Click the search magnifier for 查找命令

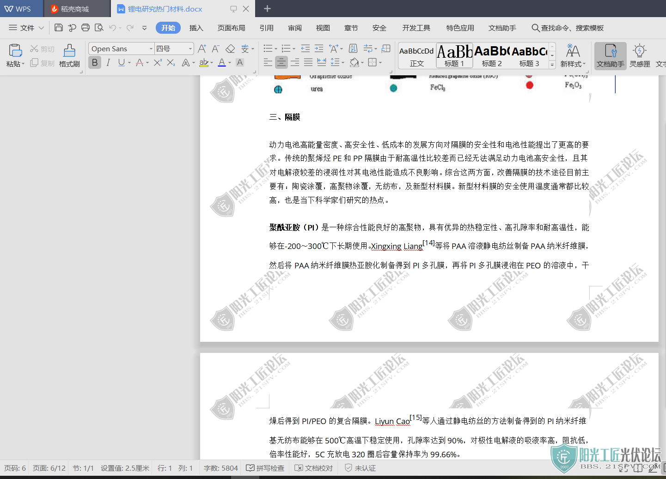pyautogui.click(x=536, y=28)
